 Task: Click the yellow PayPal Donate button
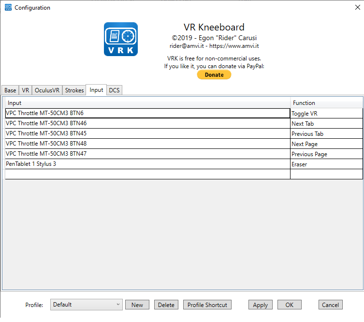[214, 75]
